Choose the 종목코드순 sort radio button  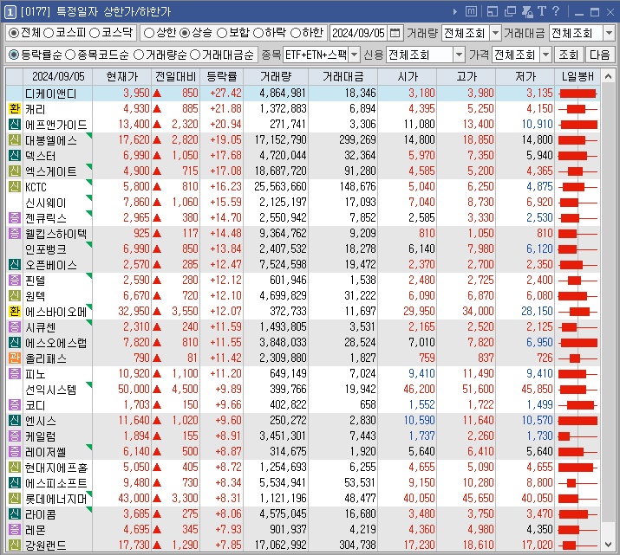[70, 55]
